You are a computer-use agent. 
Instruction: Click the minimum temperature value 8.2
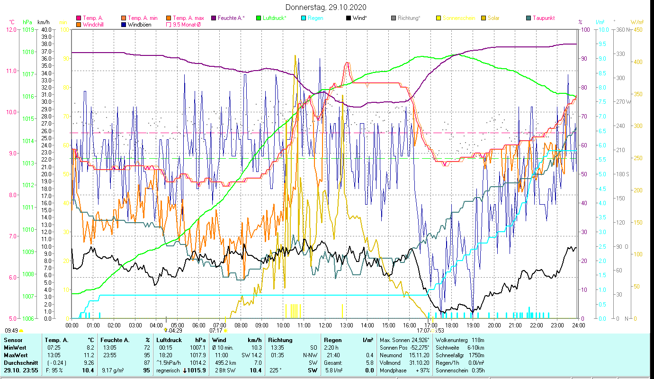click(90, 348)
